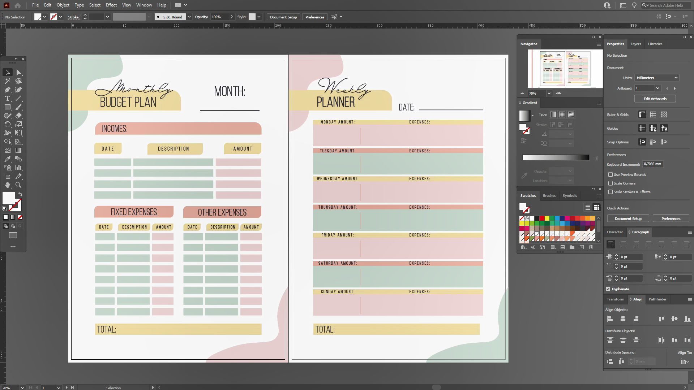Open the Navigator zoom percentage dropdown
Viewport: 694px width, 390px height.
click(549, 93)
